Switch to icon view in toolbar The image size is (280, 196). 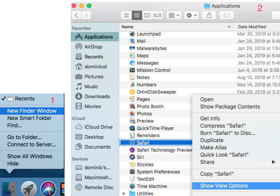(126, 15)
